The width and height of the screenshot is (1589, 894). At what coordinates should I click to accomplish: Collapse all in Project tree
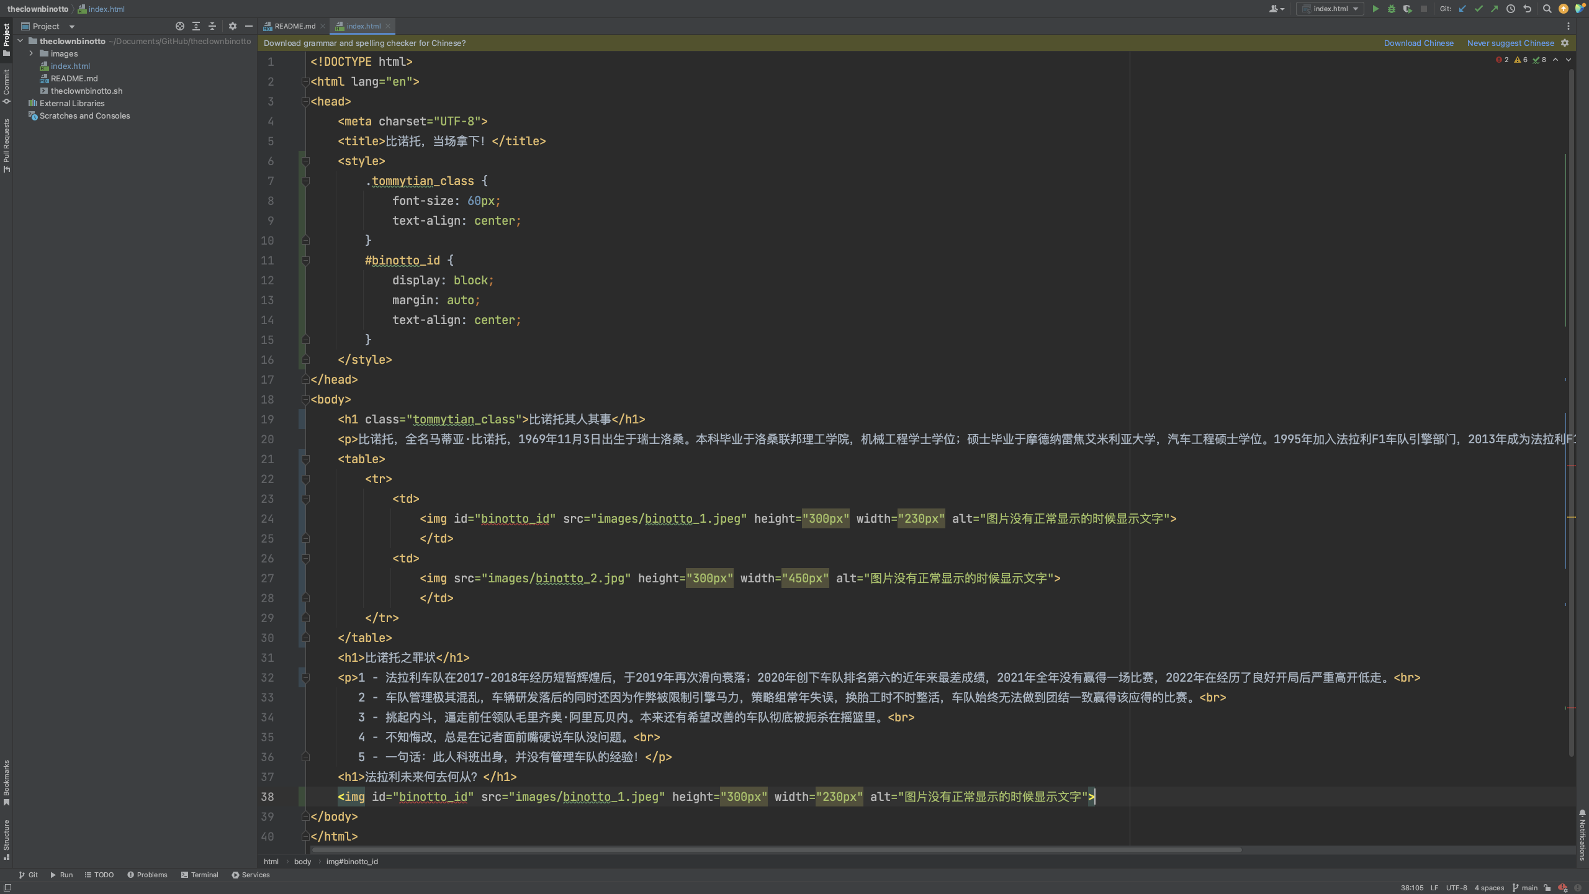[212, 26]
